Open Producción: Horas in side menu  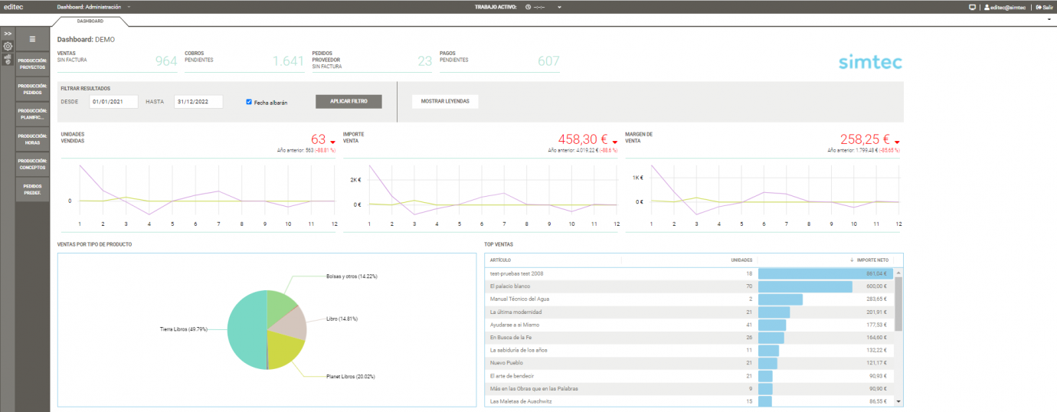point(32,139)
